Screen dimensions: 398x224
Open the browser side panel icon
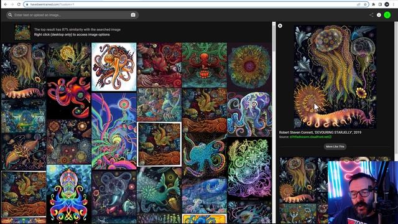pos(380,4)
